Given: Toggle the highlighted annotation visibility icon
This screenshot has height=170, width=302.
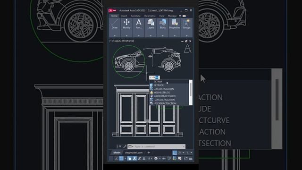Looking at the screenshot, I should click(134, 159).
